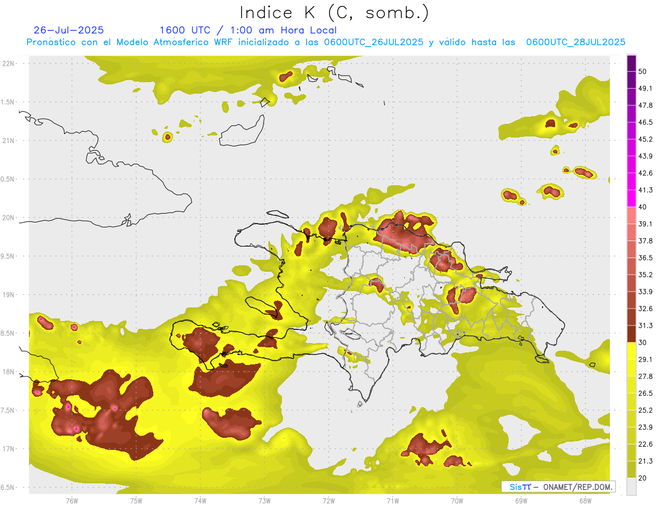Click the "1600 UTC / 1:00 am Hora Local" time text
Viewport: 657px width, 508px height.
click(x=248, y=30)
